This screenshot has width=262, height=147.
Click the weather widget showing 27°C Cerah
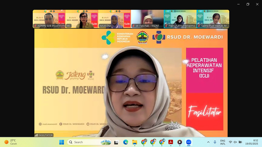(x=11, y=142)
